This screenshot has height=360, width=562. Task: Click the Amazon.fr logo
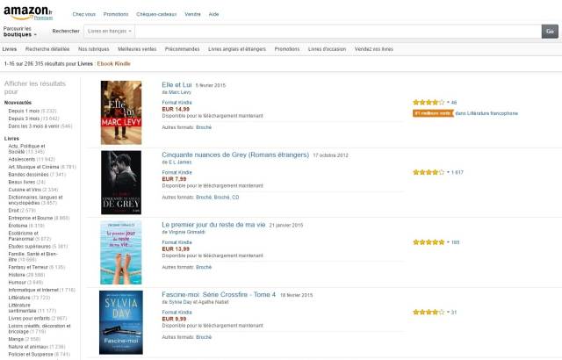click(27, 11)
